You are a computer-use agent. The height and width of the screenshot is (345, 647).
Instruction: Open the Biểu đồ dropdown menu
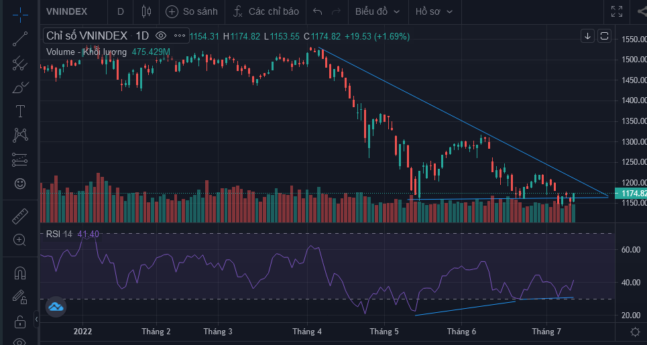pos(377,11)
